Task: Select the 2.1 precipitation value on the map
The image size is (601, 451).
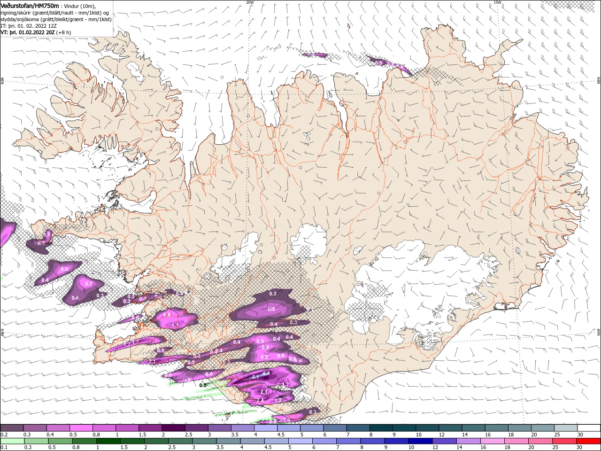Action: click(263, 392)
